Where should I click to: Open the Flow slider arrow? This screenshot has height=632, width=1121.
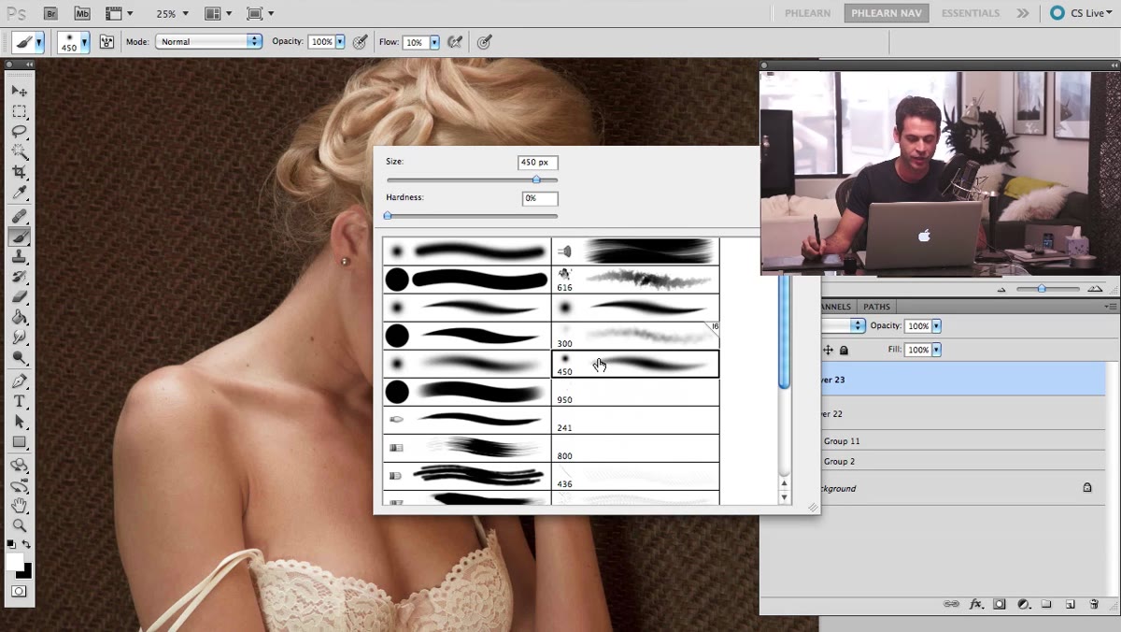point(434,42)
